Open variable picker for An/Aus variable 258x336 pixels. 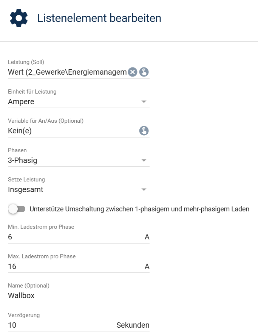coord(144,131)
